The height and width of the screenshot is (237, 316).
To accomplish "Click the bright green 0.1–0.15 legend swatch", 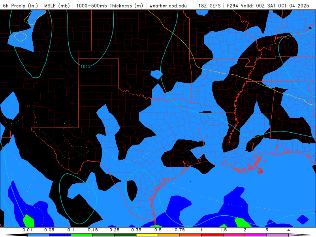I will coord(82,235).
